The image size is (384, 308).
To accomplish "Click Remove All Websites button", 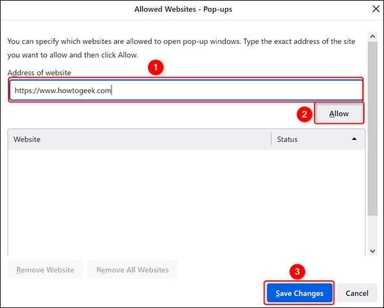I will point(133,270).
